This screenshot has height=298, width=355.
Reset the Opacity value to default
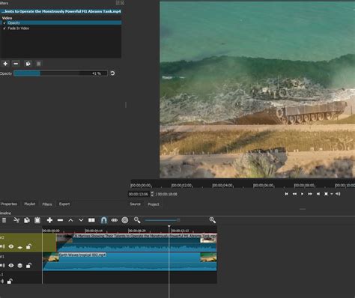[x=112, y=73]
